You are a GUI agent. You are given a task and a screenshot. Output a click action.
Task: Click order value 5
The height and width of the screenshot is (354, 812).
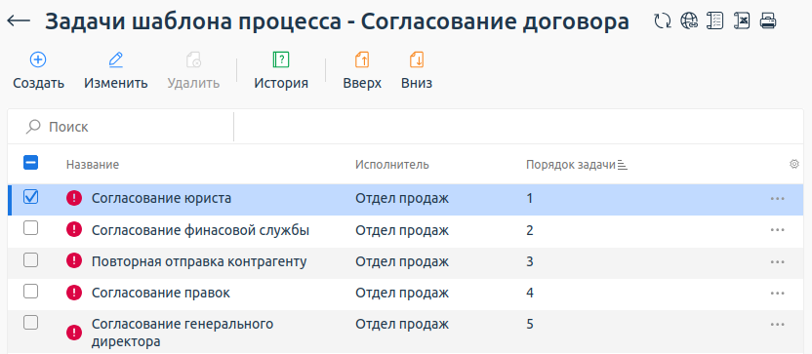(x=530, y=325)
